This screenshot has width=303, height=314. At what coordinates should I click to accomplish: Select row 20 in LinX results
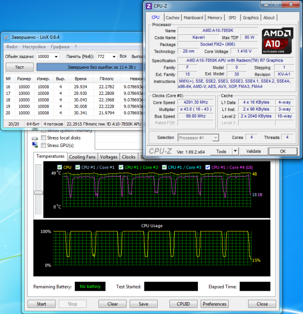tap(73, 113)
